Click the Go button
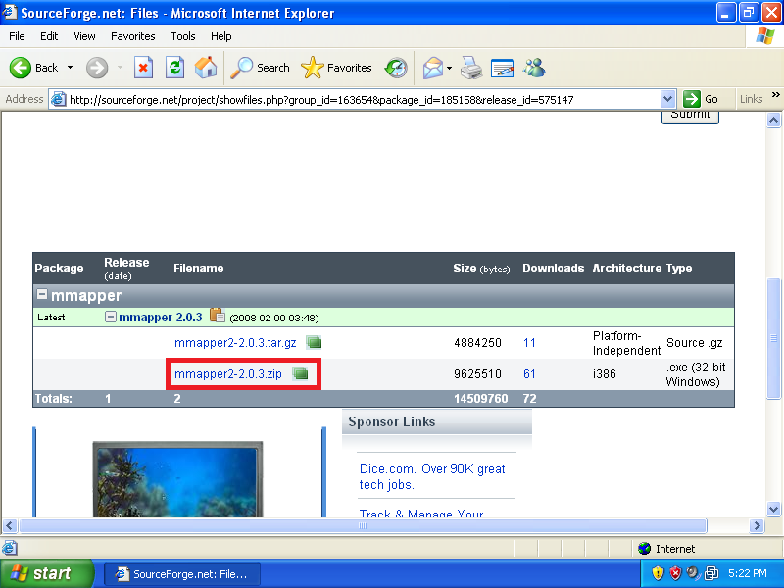The height and width of the screenshot is (588, 784). [701, 99]
